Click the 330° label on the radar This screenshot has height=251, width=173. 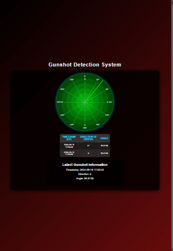tap(72, 79)
